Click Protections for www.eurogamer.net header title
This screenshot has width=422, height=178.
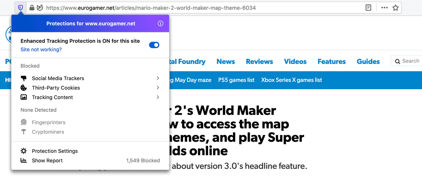91,24
